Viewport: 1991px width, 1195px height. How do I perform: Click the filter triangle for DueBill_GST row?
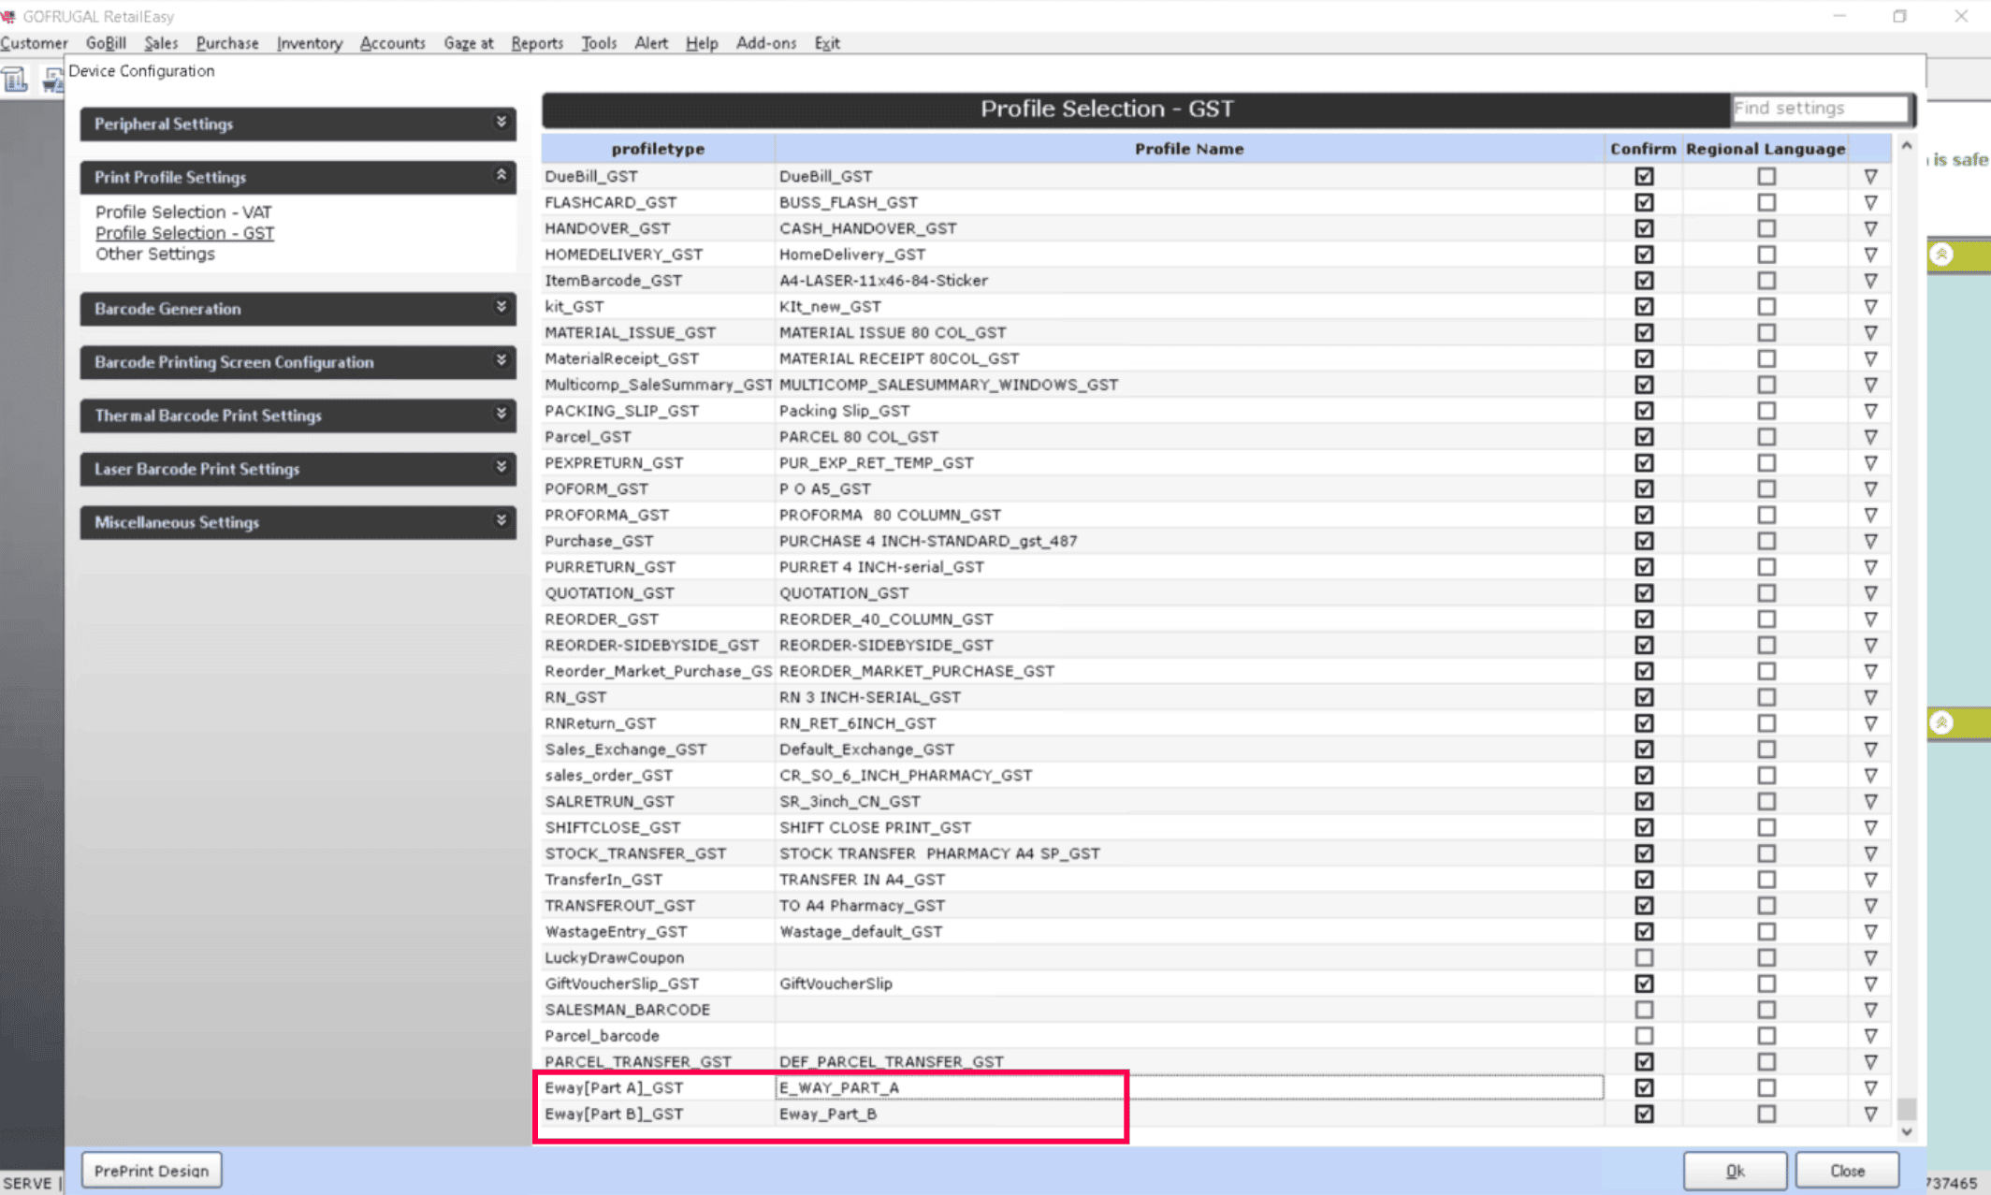[x=1870, y=176]
